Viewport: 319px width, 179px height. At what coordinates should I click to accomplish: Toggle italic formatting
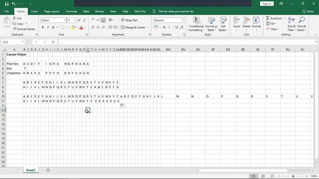click(48, 27)
